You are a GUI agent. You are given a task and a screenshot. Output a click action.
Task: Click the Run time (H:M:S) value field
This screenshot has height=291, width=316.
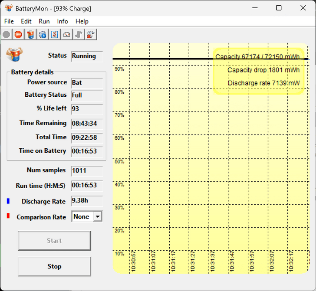(x=87, y=186)
